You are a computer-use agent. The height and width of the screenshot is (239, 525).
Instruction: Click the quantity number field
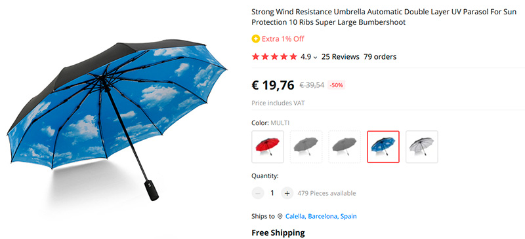point(272,193)
